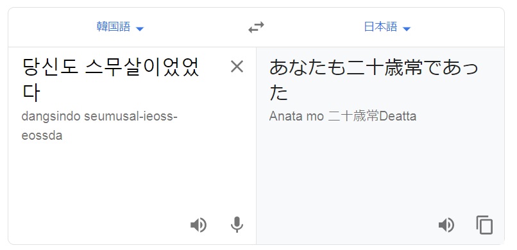Click the romanization dangsindo seumusal-ieoss-eossda

(x=99, y=126)
